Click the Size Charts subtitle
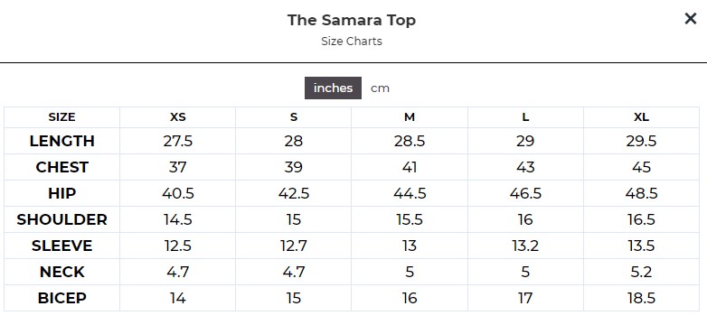This screenshot has width=707, height=334. [352, 41]
